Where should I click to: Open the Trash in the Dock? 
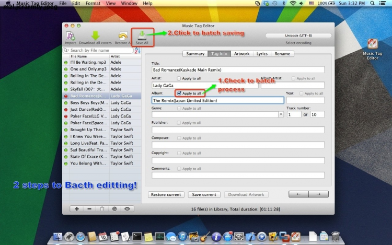[x=336, y=236]
